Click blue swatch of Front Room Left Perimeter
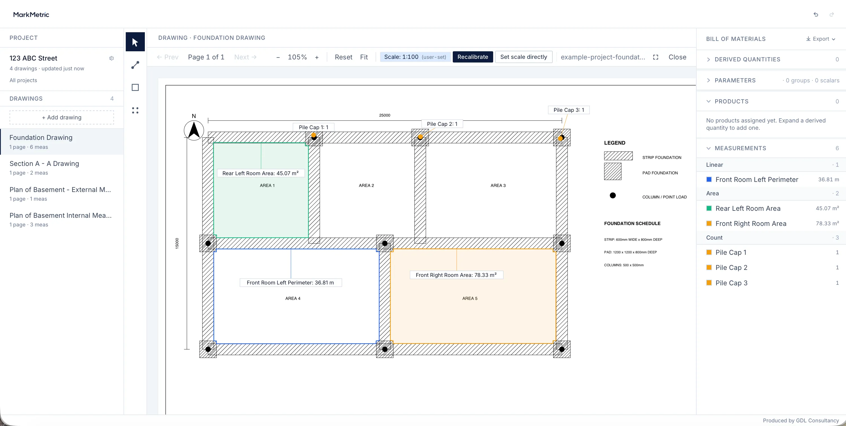Viewport: 846px width, 426px height. click(x=709, y=179)
